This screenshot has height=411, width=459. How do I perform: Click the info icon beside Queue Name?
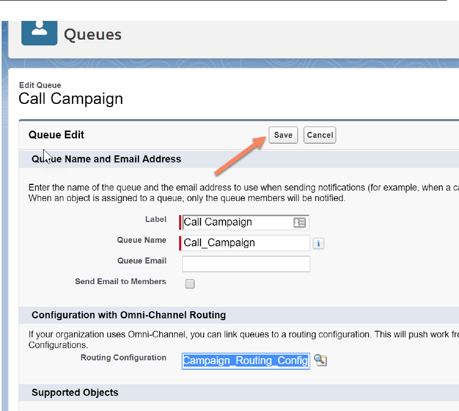click(319, 243)
